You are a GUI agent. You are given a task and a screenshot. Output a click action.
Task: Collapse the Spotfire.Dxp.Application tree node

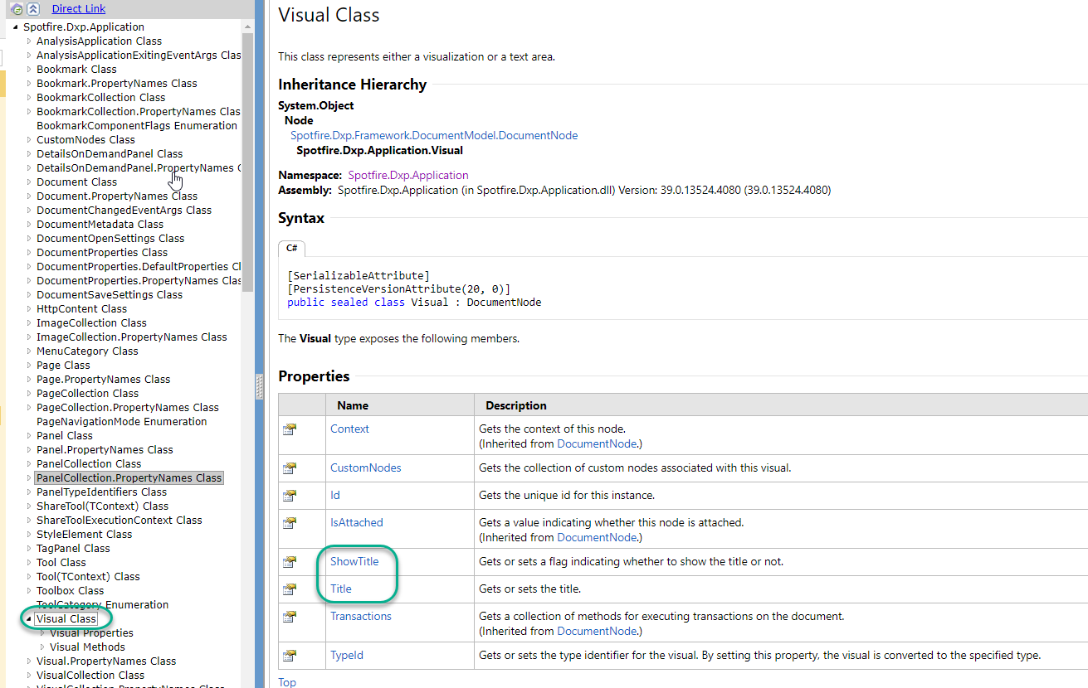pyautogui.click(x=16, y=27)
